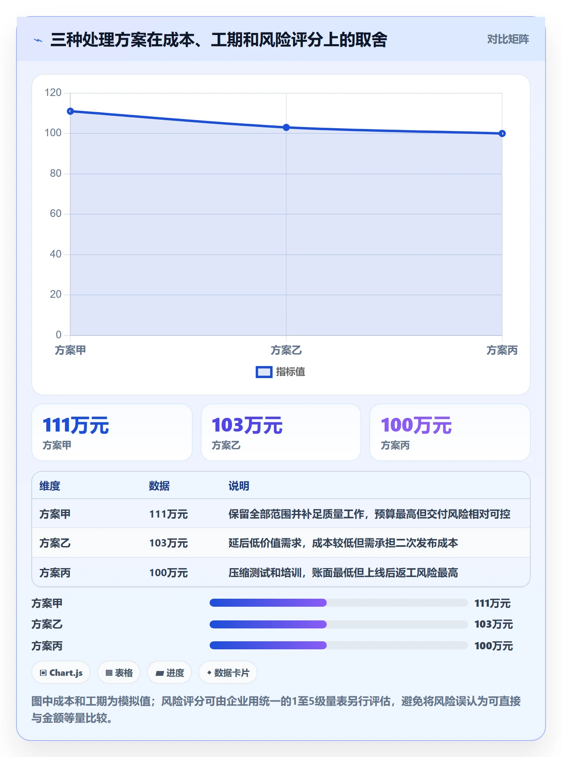Viewport: 562px width, 757px height.
Task: Click the 方案丙 data point on the line chart
Action: click(x=502, y=133)
